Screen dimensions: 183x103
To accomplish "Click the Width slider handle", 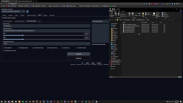I will (x=23, y=35).
